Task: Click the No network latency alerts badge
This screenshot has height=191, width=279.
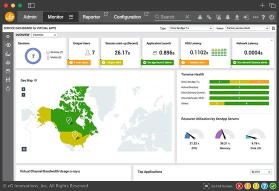Action: (x=250, y=62)
